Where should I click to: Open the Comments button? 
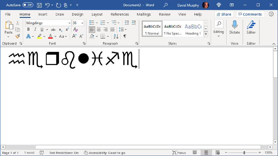(x=250, y=14)
